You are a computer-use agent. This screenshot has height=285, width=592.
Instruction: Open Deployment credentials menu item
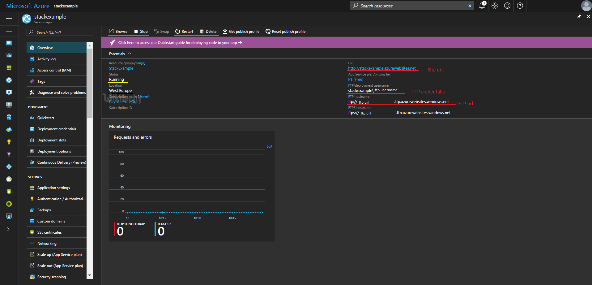pyautogui.click(x=57, y=129)
